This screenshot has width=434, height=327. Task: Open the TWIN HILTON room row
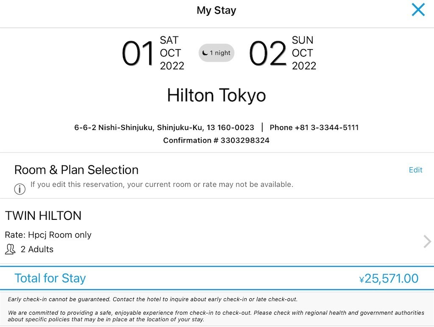[x=217, y=231]
